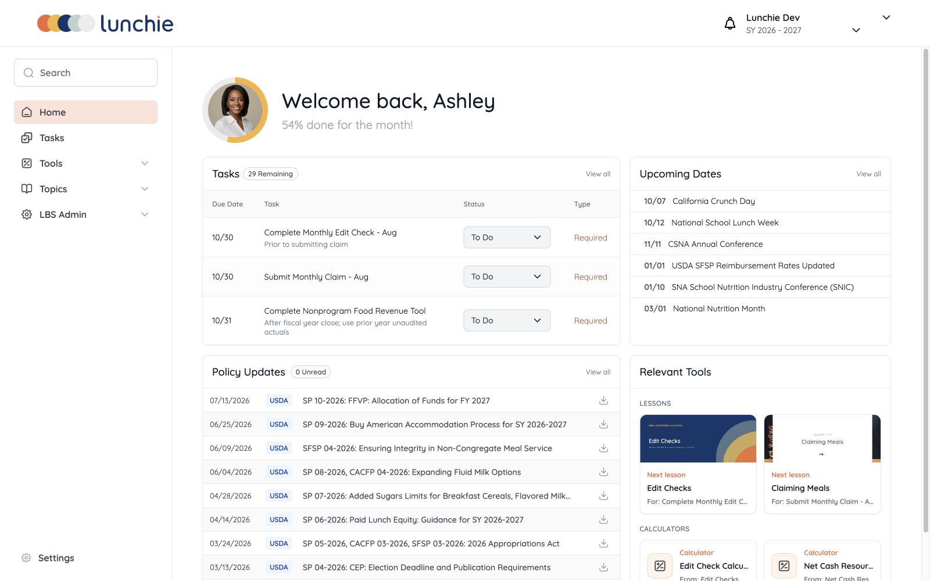Expand the Tools sidebar menu
Viewport: 930px width, 581px height.
point(145,163)
